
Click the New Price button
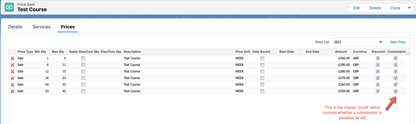click(x=398, y=42)
